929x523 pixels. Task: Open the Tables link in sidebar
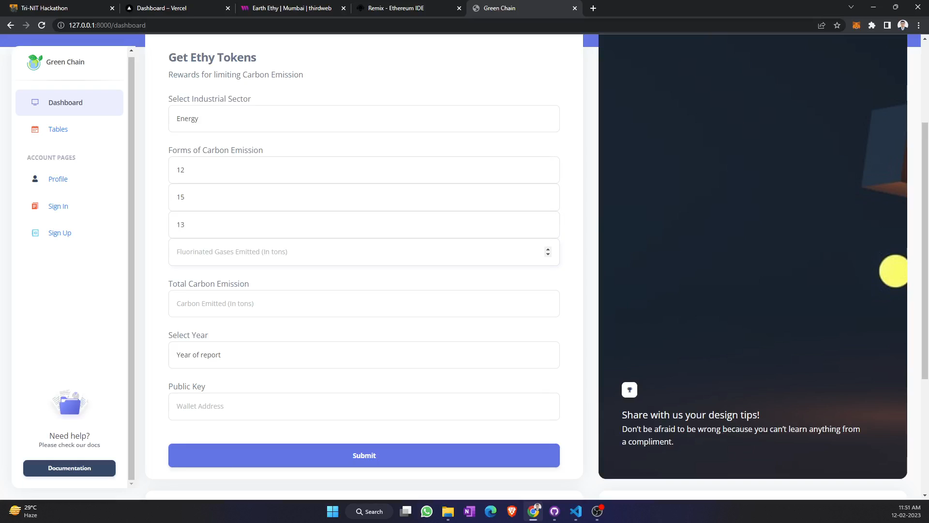[x=58, y=129]
